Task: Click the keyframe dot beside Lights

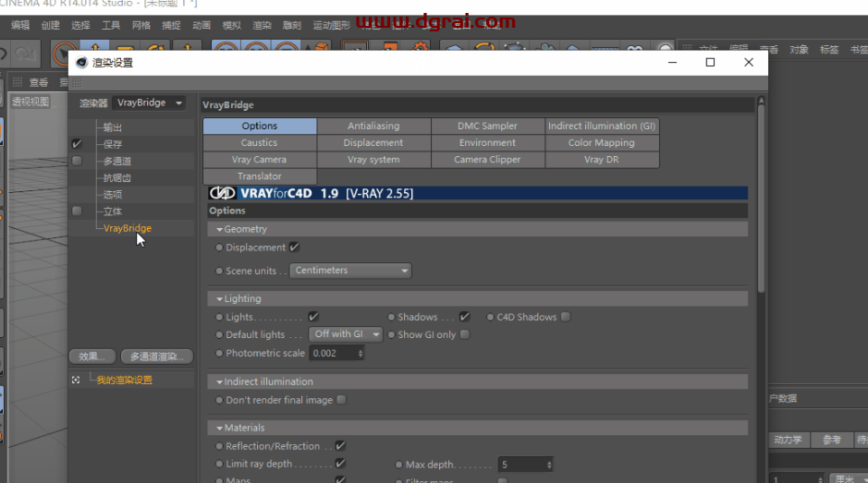Action: tap(219, 317)
